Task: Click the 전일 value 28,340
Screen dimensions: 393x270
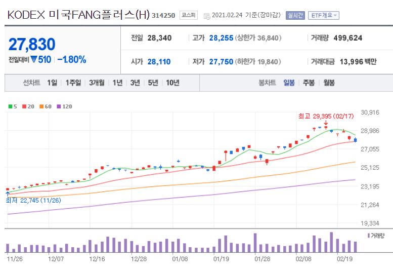Action: coord(159,38)
